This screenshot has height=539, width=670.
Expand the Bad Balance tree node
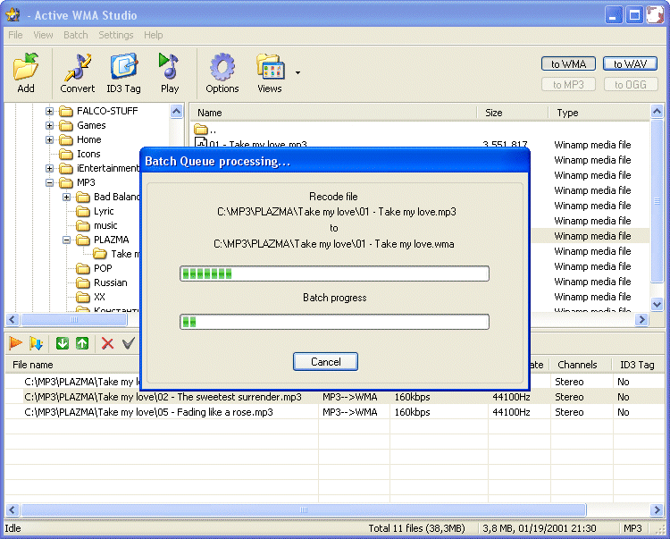point(67,197)
